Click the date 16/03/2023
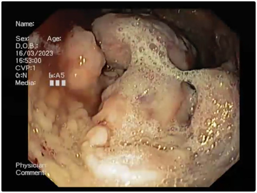The height and width of the screenshot is (193, 257). (x=32, y=54)
